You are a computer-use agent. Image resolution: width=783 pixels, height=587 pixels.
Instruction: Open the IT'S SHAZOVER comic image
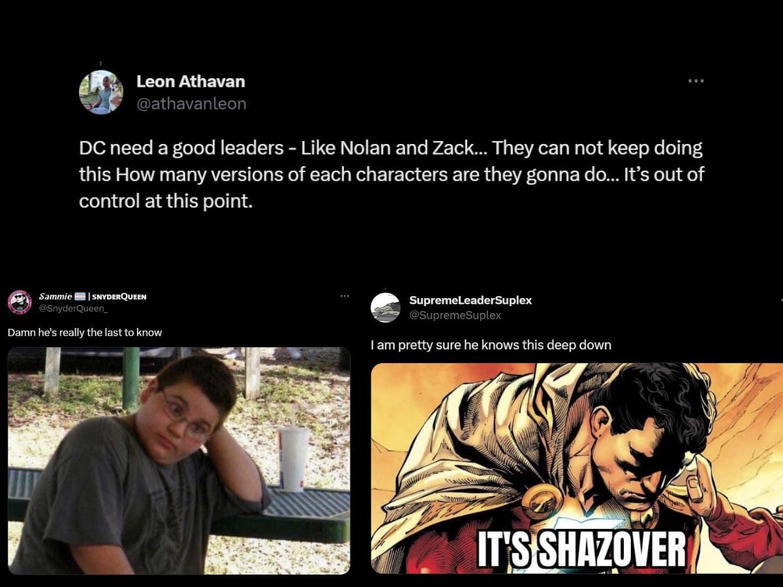(x=577, y=468)
